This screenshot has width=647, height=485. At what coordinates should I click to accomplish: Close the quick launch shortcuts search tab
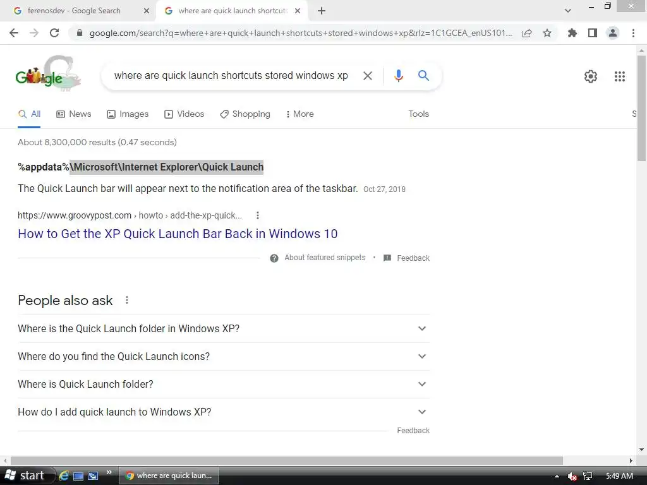pos(298,11)
